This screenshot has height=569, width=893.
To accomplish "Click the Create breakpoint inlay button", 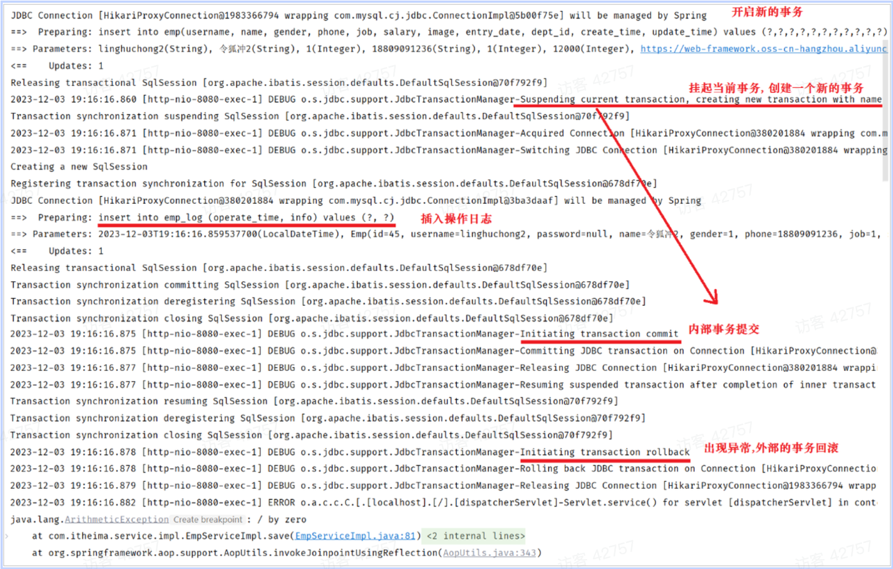I will pos(207,519).
